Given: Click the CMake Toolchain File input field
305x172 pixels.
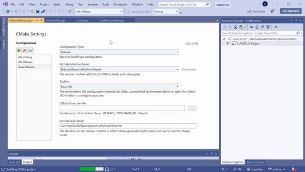Looking at the screenshot, I should pyautogui.click(x=122, y=108).
